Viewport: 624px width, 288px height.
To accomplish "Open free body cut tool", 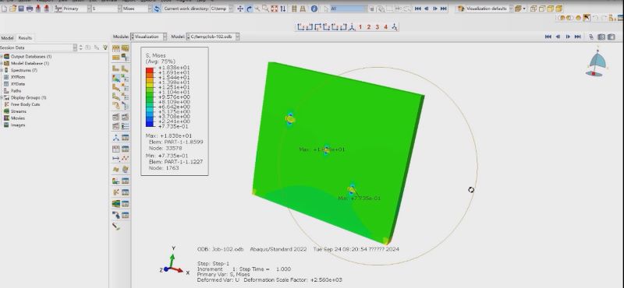I will pyautogui.click(x=115, y=191).
